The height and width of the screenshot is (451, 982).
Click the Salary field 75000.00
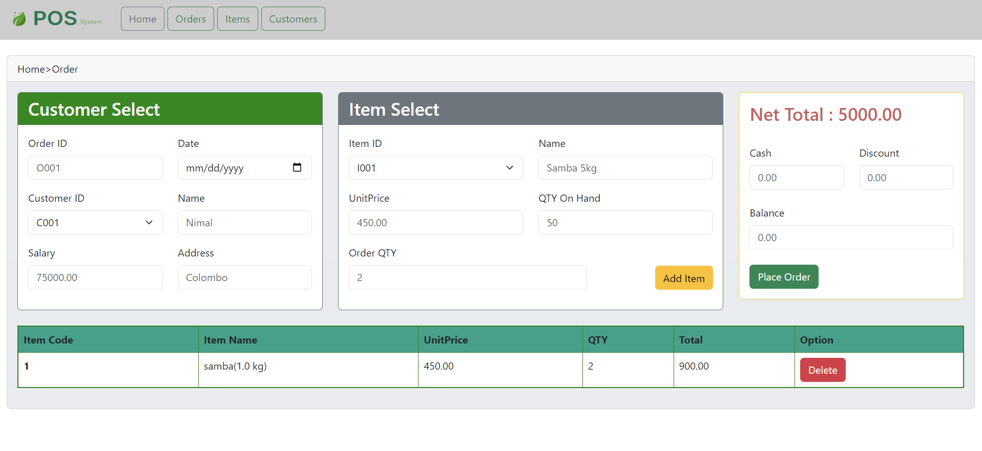click(x=95, y=277)
